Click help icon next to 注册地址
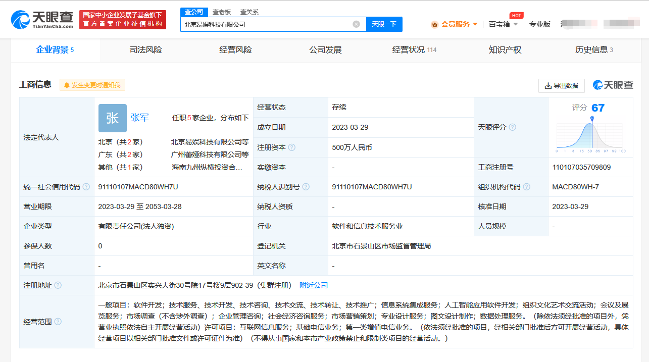Viewport: 649px width, 362px height. point(58,285)
